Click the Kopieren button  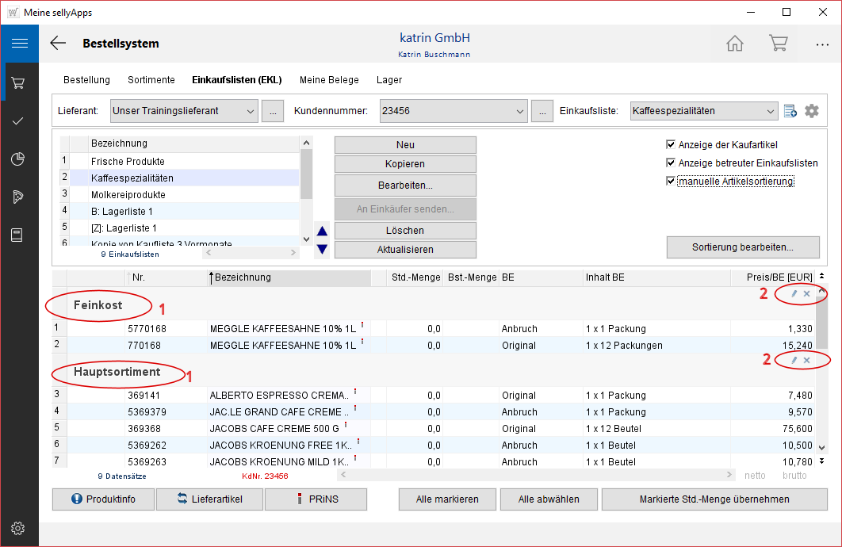(405, 164)
